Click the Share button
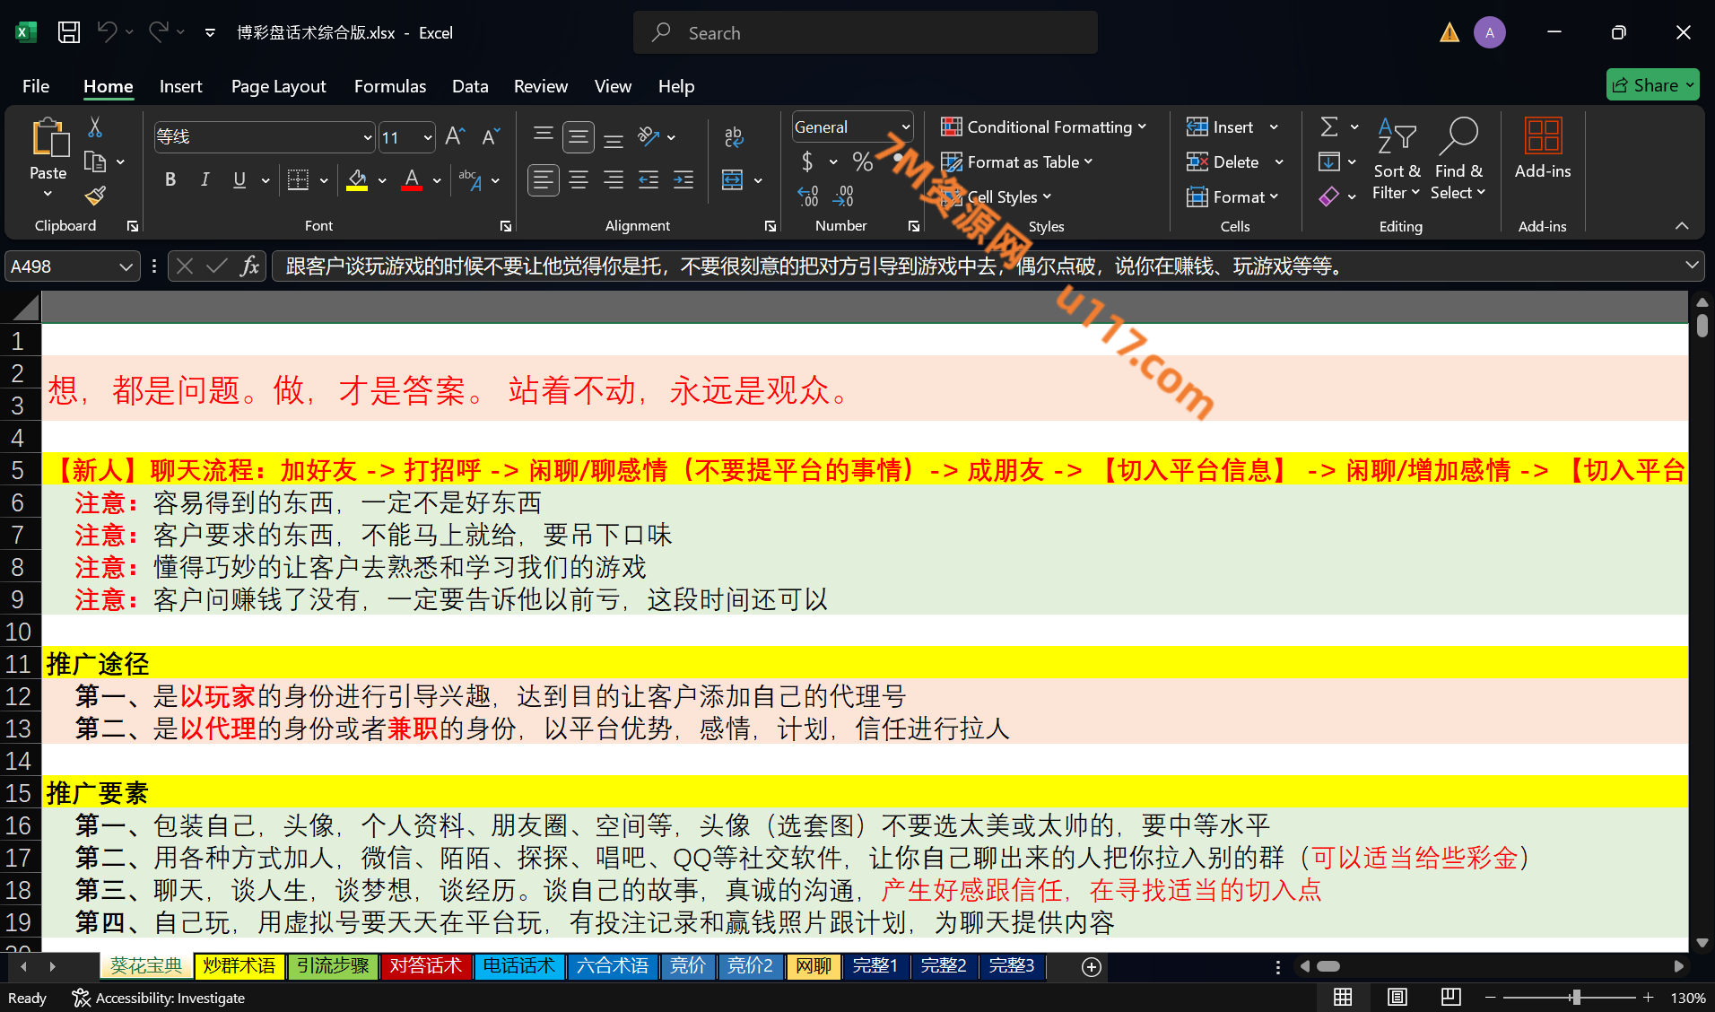Image resolution: width=1715 pixels, height=1012 pixels. tap(1652, 85)
